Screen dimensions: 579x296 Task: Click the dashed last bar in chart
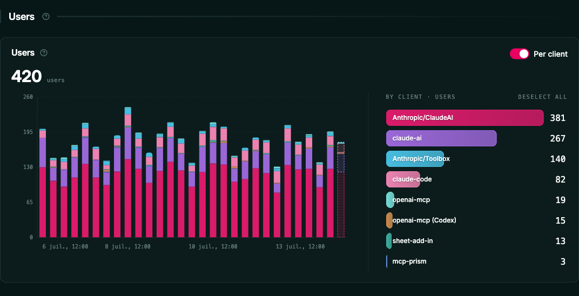point(341,190)
